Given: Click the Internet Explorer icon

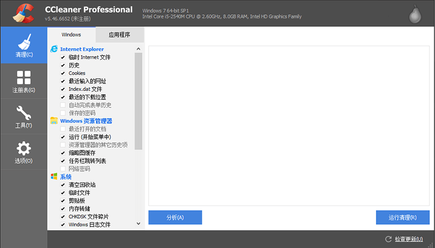Looking at the screenshot, I should pyautogui.click(x=54, y=48).
